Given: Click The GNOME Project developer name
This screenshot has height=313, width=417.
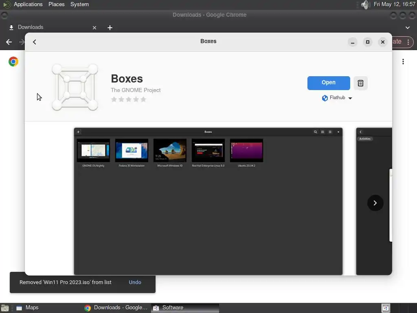Looking at the screenshot, I should (136, 90).
